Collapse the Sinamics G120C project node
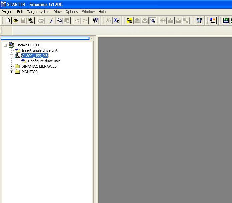This screenshot has height=203, width=232. coord(5,45)
